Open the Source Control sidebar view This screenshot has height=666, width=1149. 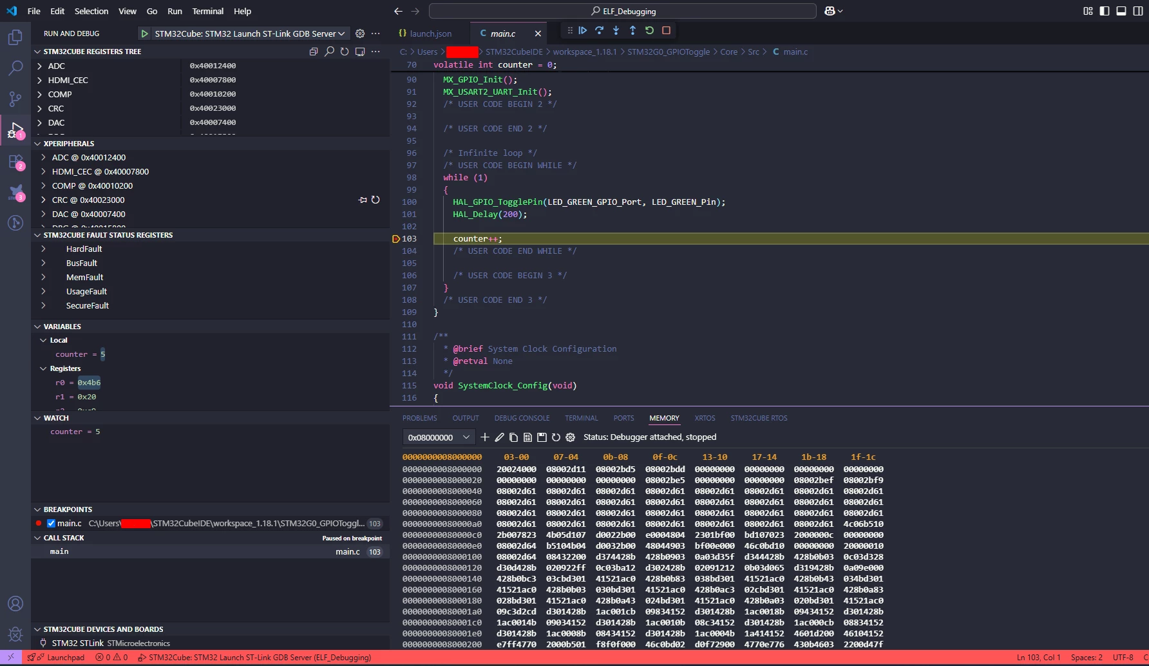click(15, 99)
